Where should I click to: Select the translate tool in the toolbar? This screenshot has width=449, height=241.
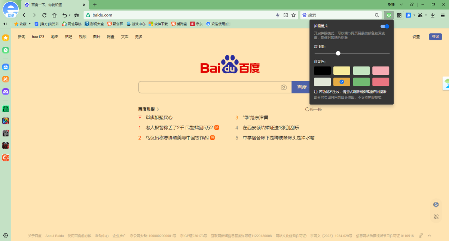click(x=409, y=15)
